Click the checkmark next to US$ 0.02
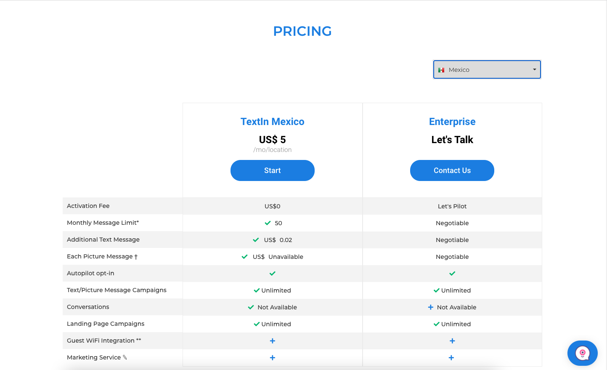The image size is (607, 370). pyautogui.click(x=256, y=240)
